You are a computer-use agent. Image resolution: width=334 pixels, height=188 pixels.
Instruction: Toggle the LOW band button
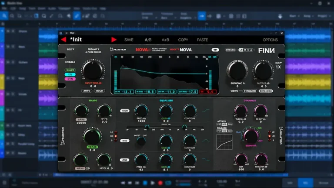(124, 160)
